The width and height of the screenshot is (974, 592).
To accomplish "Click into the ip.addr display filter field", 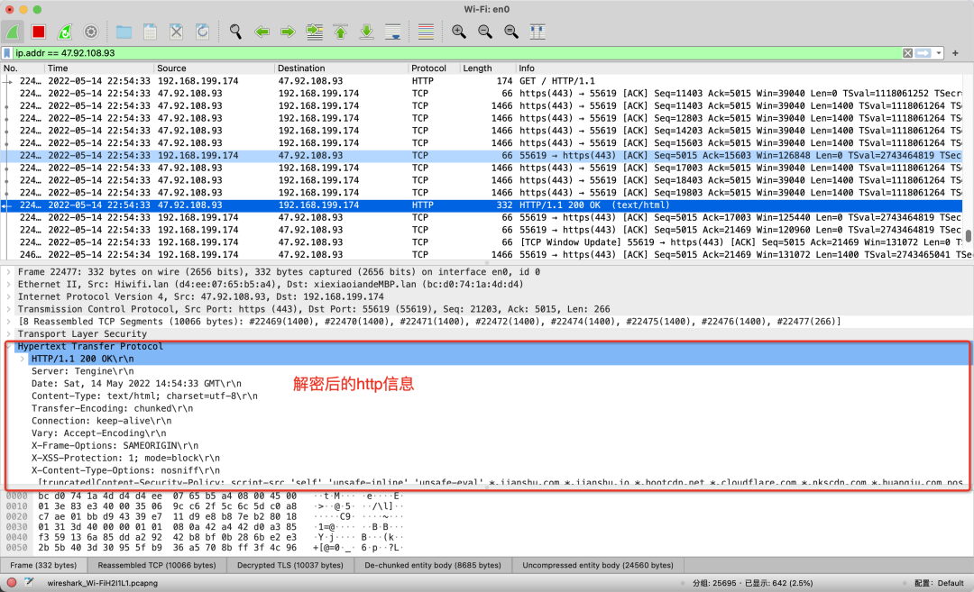I will click(456, 53).
